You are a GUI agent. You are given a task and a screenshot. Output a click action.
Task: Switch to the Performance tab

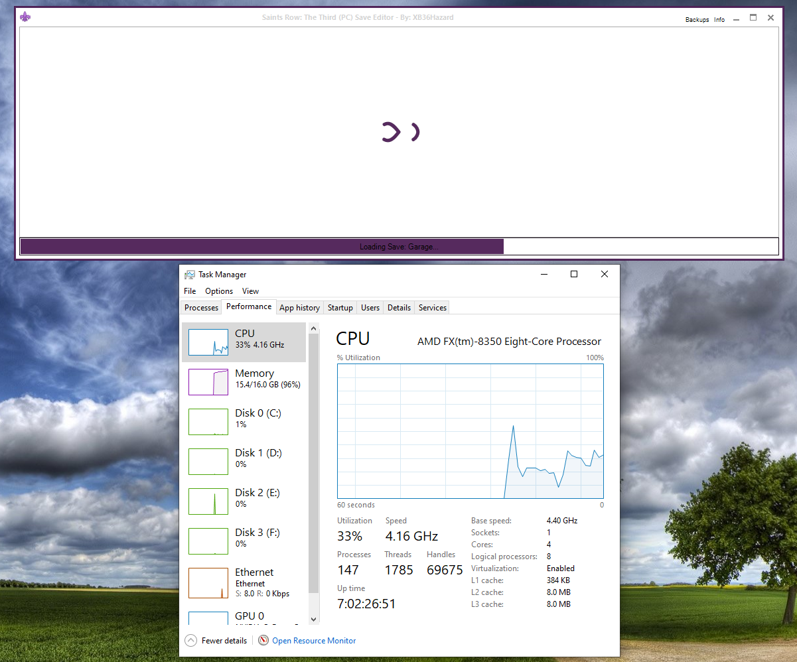coord(249,306)
